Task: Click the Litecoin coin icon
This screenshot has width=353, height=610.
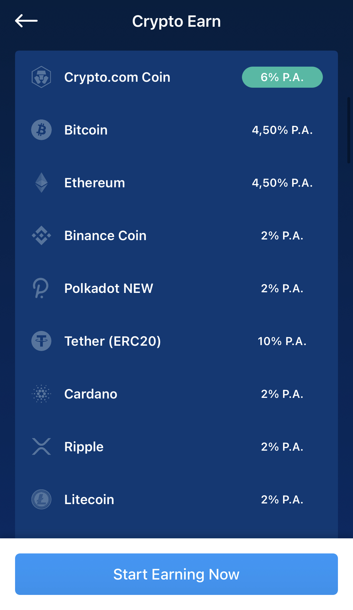Action: click(41, 499)
